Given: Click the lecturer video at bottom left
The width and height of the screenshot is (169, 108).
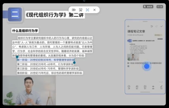Looking at the screenshot, I should point(29,90).
